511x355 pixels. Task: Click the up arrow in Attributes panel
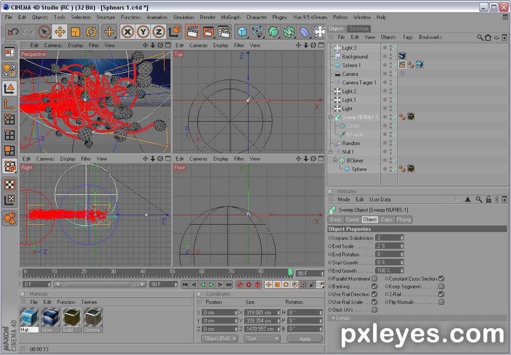point(468,200)
